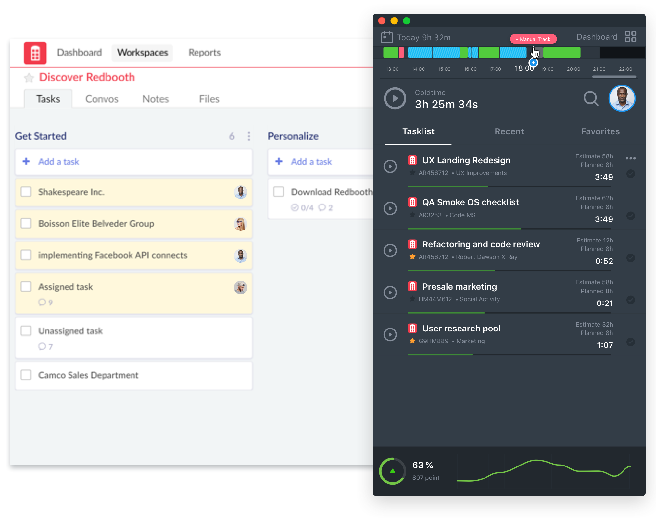Image resolution: width=656 pixels, height=522 pixels.
Task: Click the blue timeline plus marker
Action: 533,63
